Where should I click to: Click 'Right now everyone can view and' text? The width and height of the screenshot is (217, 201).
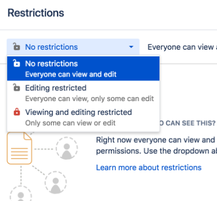point(155,140)
